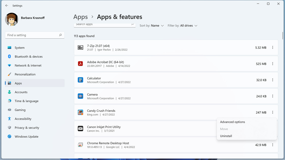This screenshot has height=160, width=285.
Task: Click the Wi-Fi network icon in sidebar
Action: pyautogui.click(x=9, y=65)
